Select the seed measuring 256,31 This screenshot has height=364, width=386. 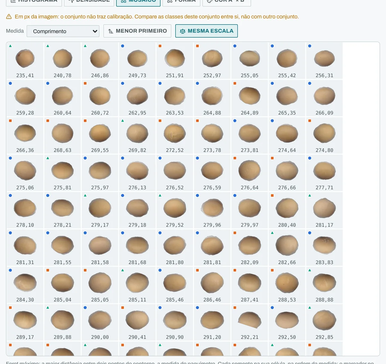click(x=324, y=61)
